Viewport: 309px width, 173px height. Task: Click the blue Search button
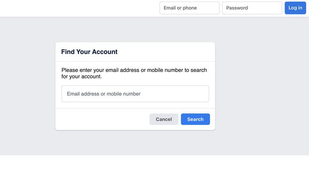tap(195, 119)
